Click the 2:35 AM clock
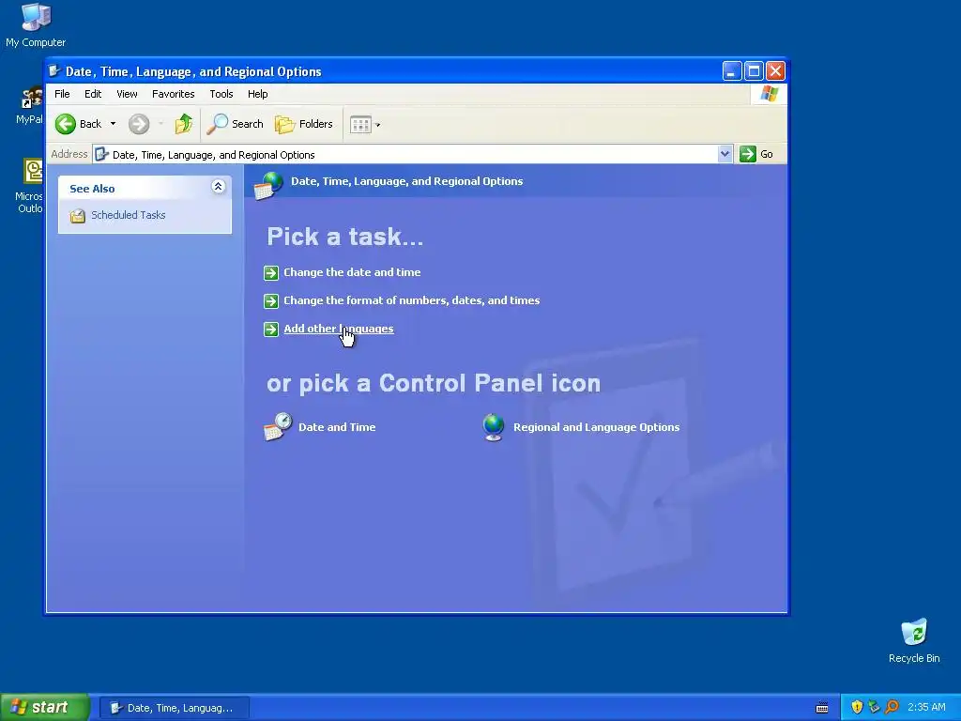 coord(926,708)
